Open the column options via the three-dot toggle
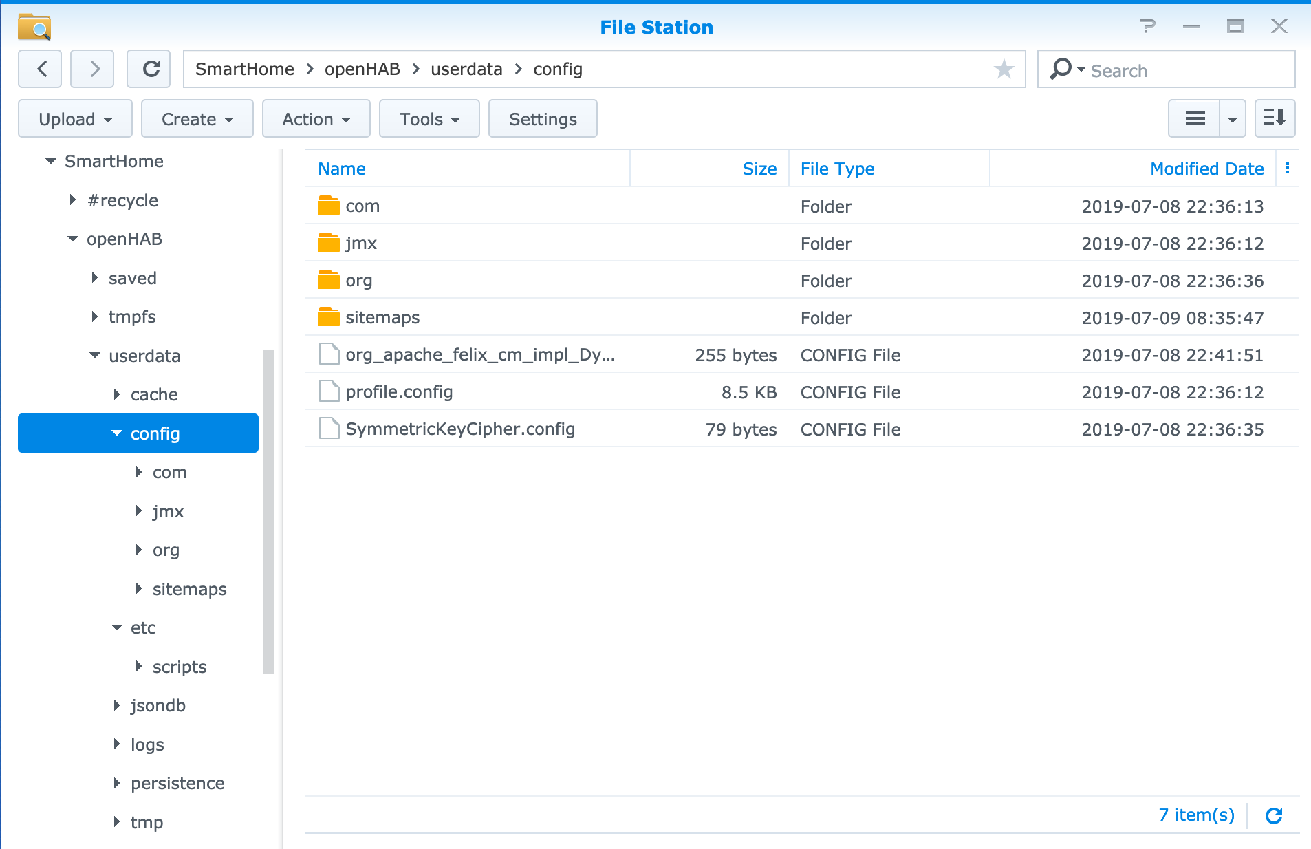The image size is (1311, 849). coord(1288,168)
